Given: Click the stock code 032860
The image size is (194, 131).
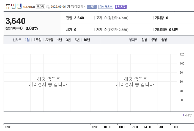Looking at the screenshot, I should point(29,7).
